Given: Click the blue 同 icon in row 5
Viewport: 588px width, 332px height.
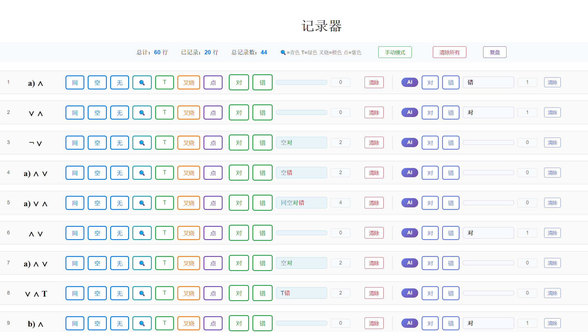Looking at the screenshot, I should 74,203.
